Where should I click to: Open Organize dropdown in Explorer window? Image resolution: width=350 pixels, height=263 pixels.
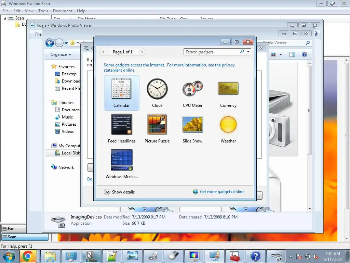coord(61,54)
